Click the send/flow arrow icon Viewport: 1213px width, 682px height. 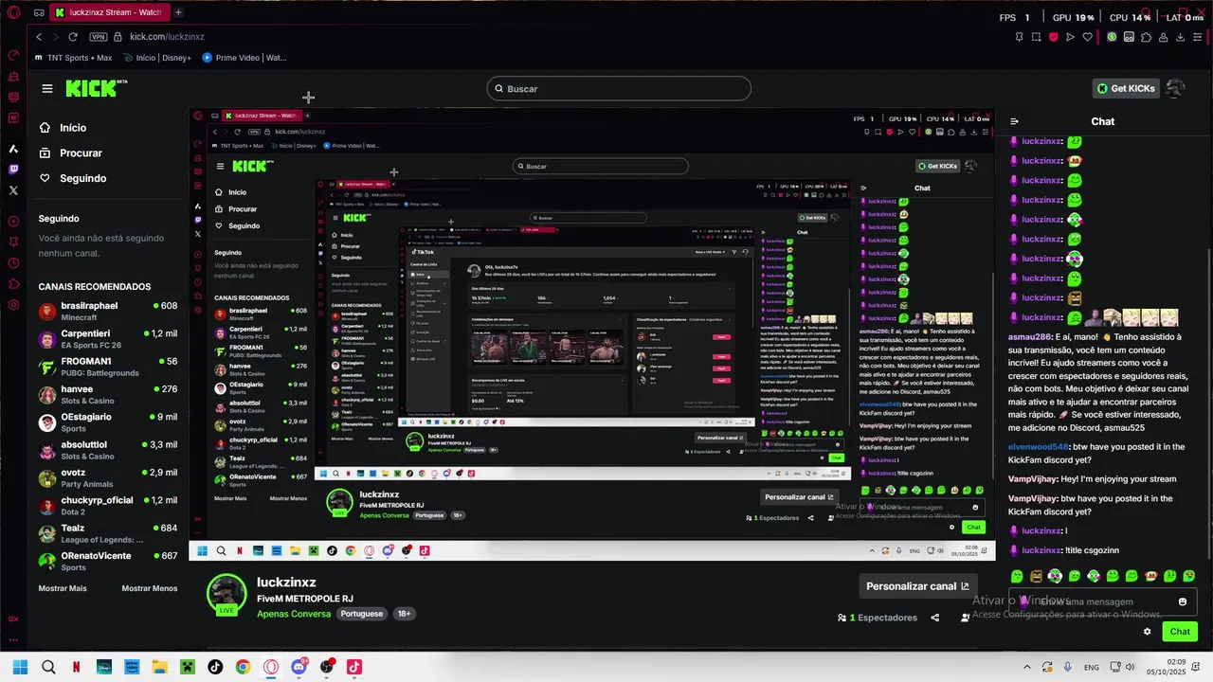(1070, 37)
